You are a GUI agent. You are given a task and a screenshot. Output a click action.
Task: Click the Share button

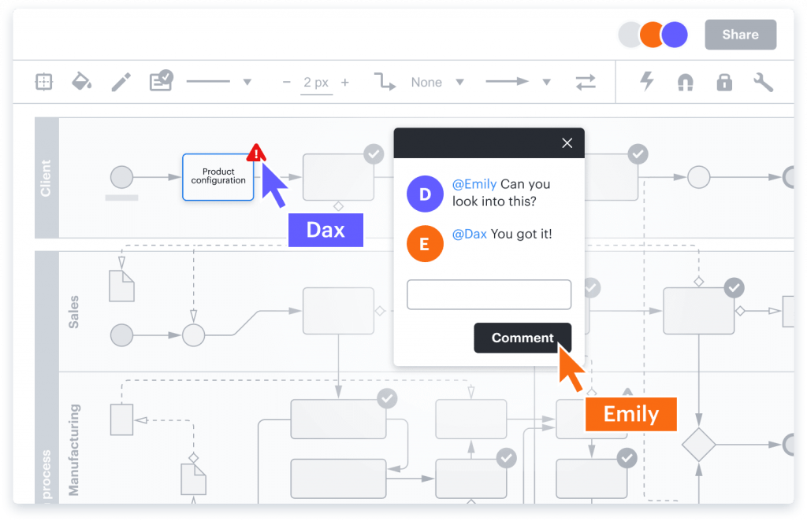click(x=739, y=34)
